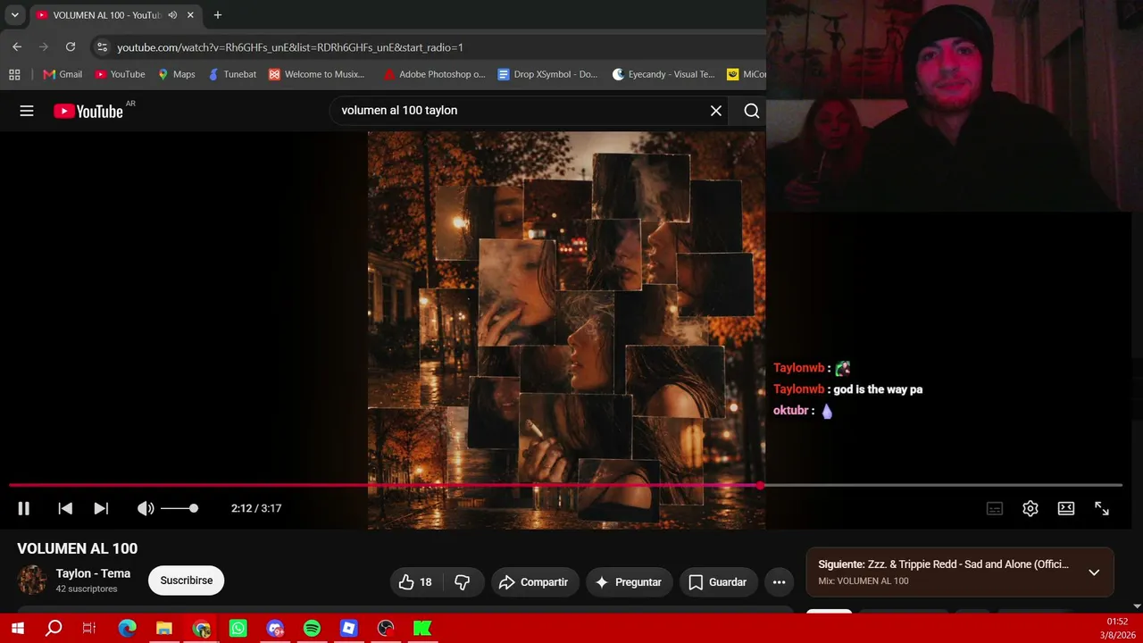The height and width of the screenshot is (643, 1143).
Task: Subscribe with the Suscribirse button
Action: click(187, 580)
